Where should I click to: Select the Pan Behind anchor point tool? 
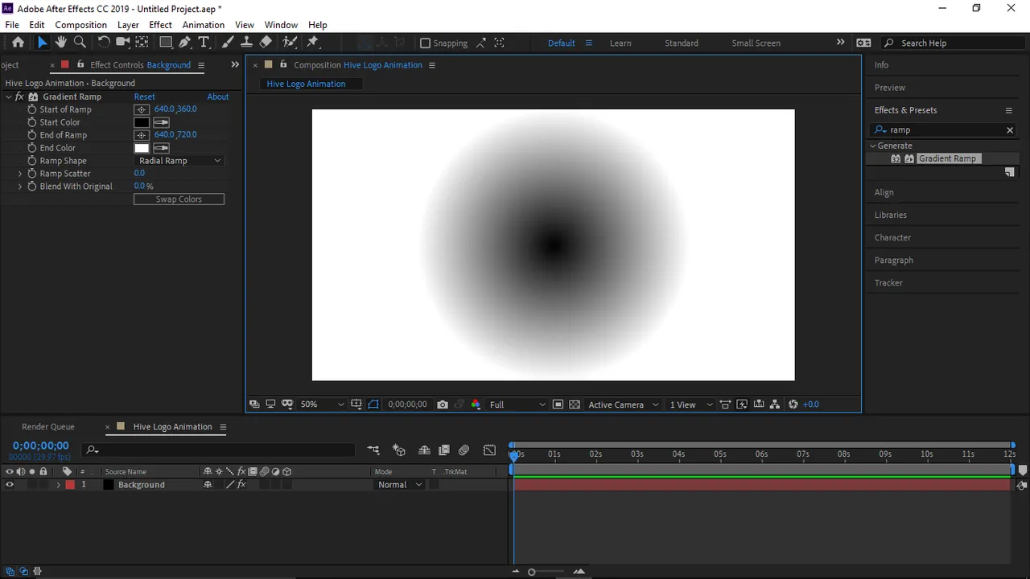tap(142, 43)
